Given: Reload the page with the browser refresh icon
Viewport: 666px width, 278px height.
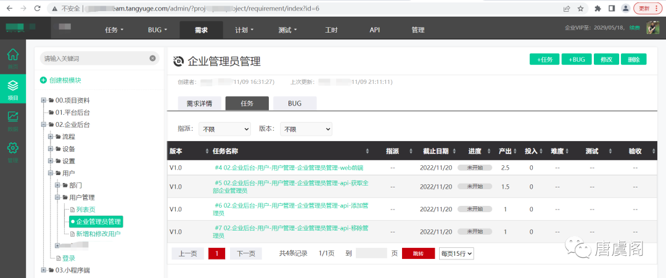Looking at the screenshot, I should [x=38, y=9].
